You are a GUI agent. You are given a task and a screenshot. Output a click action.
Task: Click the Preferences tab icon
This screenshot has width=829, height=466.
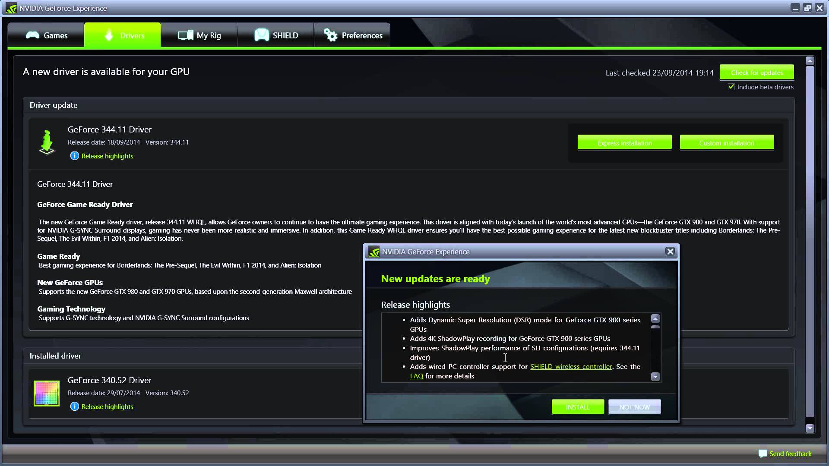coord(330,35)
